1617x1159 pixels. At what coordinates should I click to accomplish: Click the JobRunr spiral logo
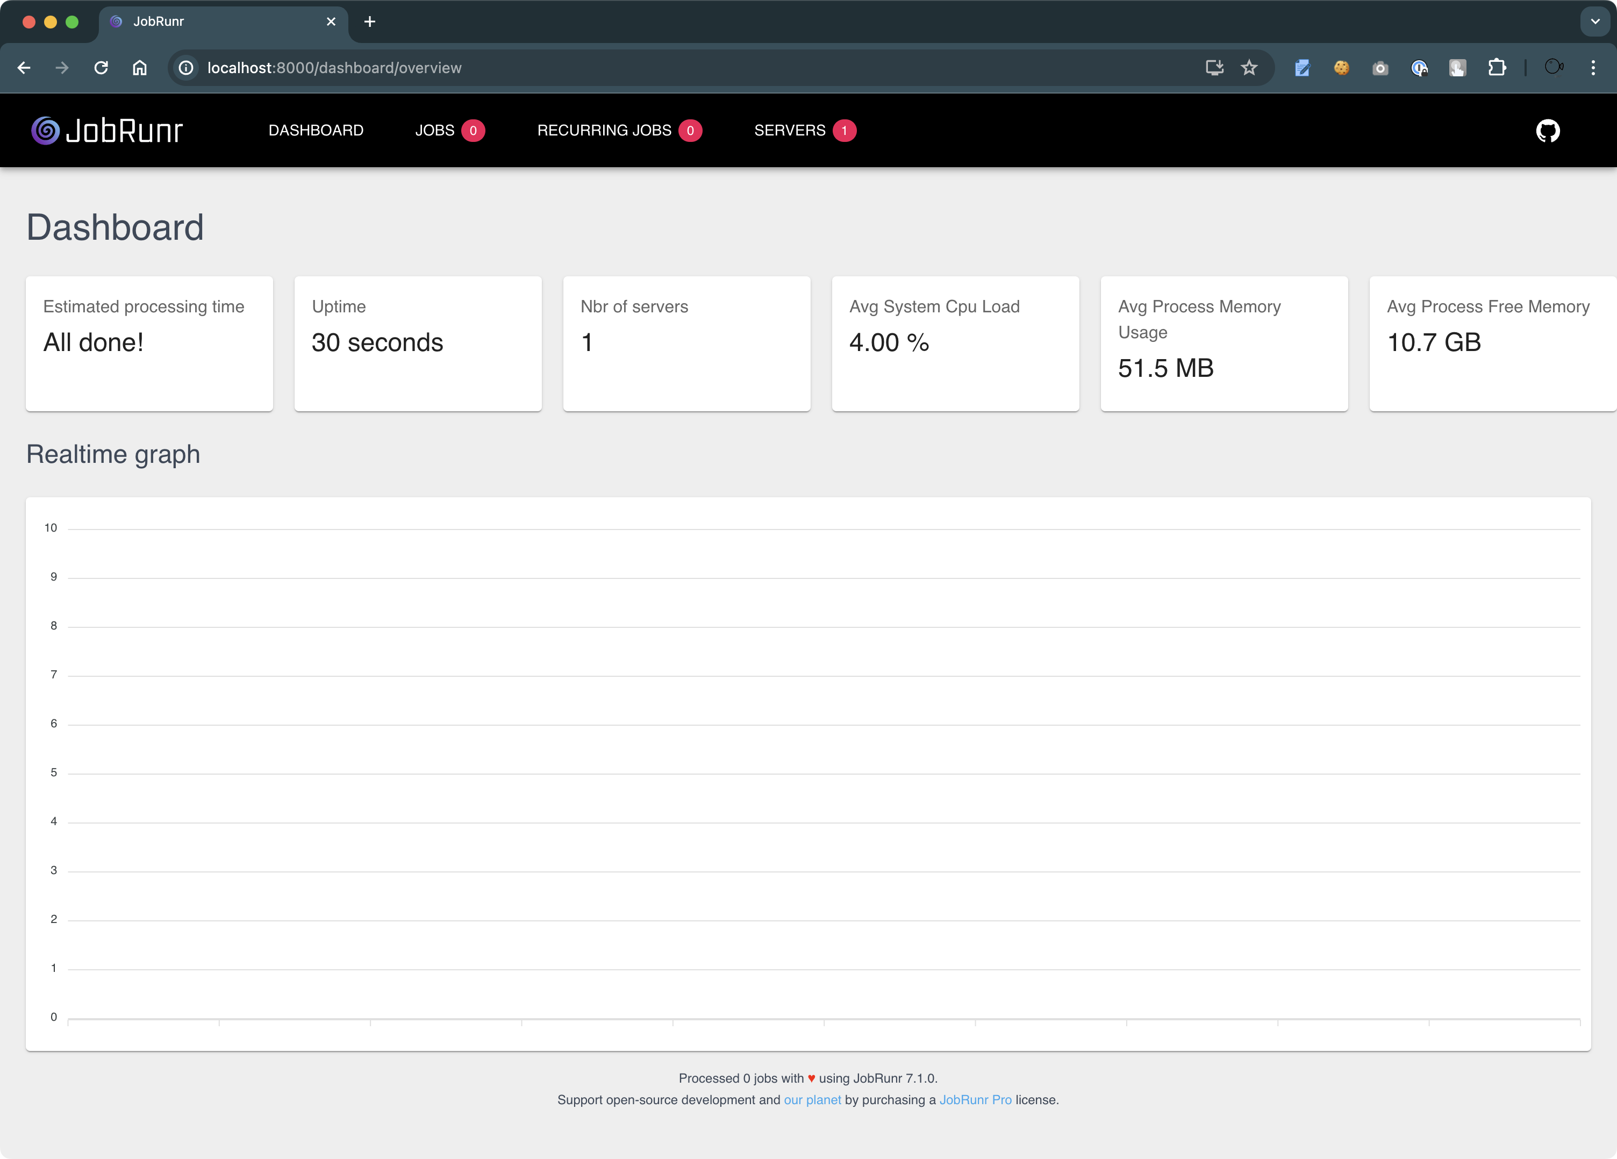click(46, 131)
